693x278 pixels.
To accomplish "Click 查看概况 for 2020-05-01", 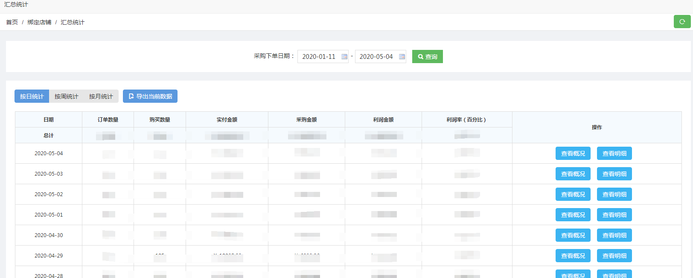I will pos(573,215).
